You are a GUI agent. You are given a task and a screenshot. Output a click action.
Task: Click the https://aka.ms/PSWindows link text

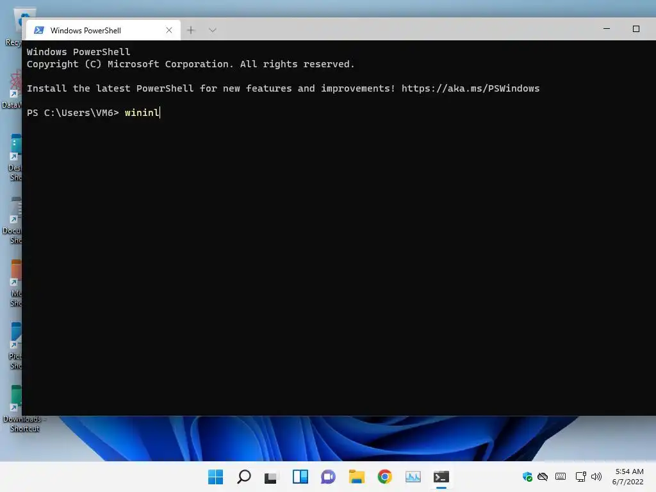pyautogui.click(x=471, y=88)
